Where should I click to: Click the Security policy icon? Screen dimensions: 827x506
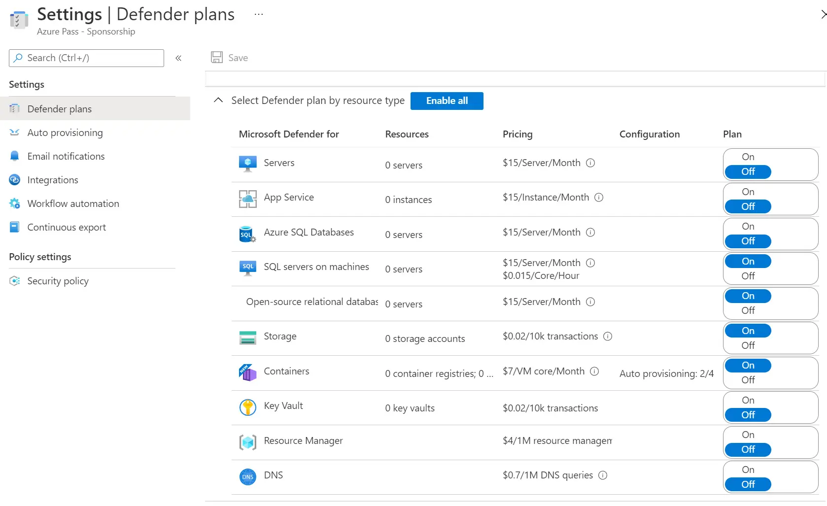click(x=15, y=281)
